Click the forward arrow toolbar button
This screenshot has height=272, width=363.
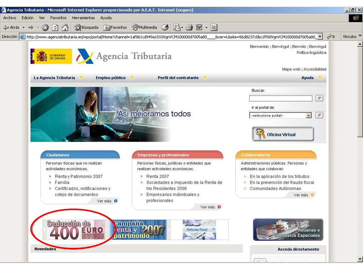coord(31,28)
